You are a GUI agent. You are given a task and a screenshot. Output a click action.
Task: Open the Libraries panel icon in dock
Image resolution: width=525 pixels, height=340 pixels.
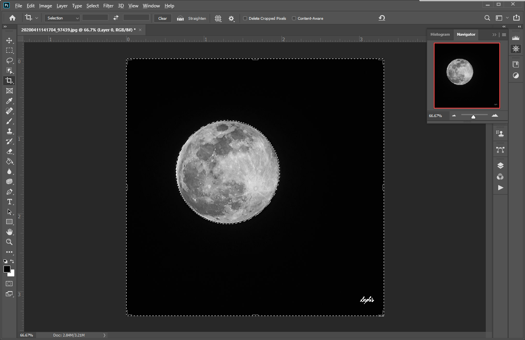(x=516, y=64)
